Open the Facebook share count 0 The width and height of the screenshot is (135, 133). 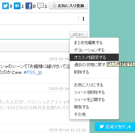tap(34, 6)
